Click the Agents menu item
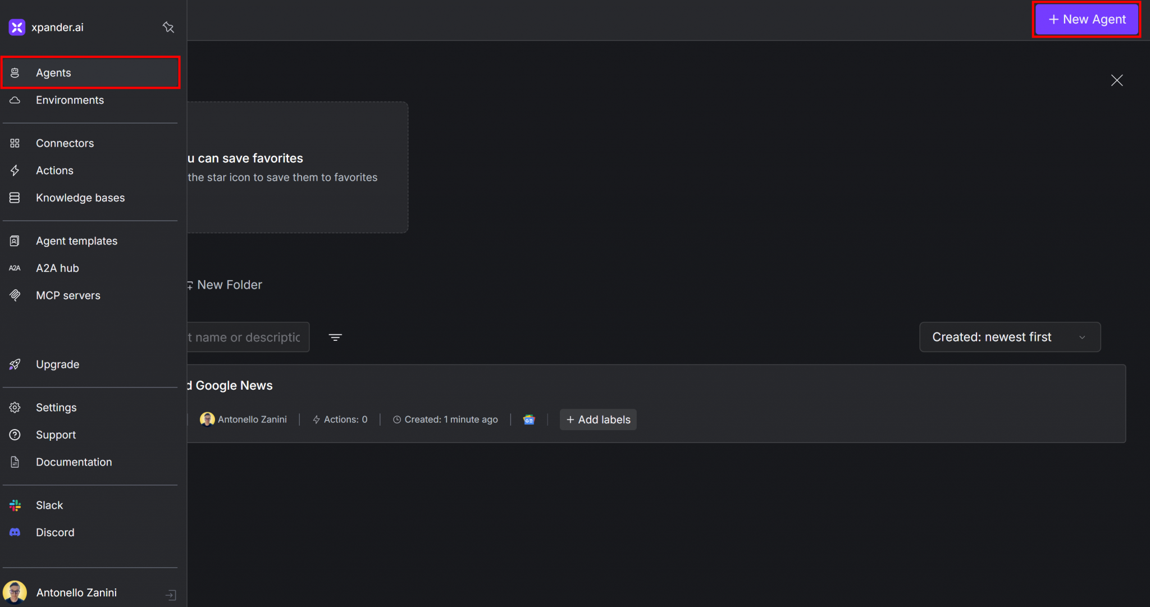Screen dimensions: 1150x607 (x=53, y=72)
